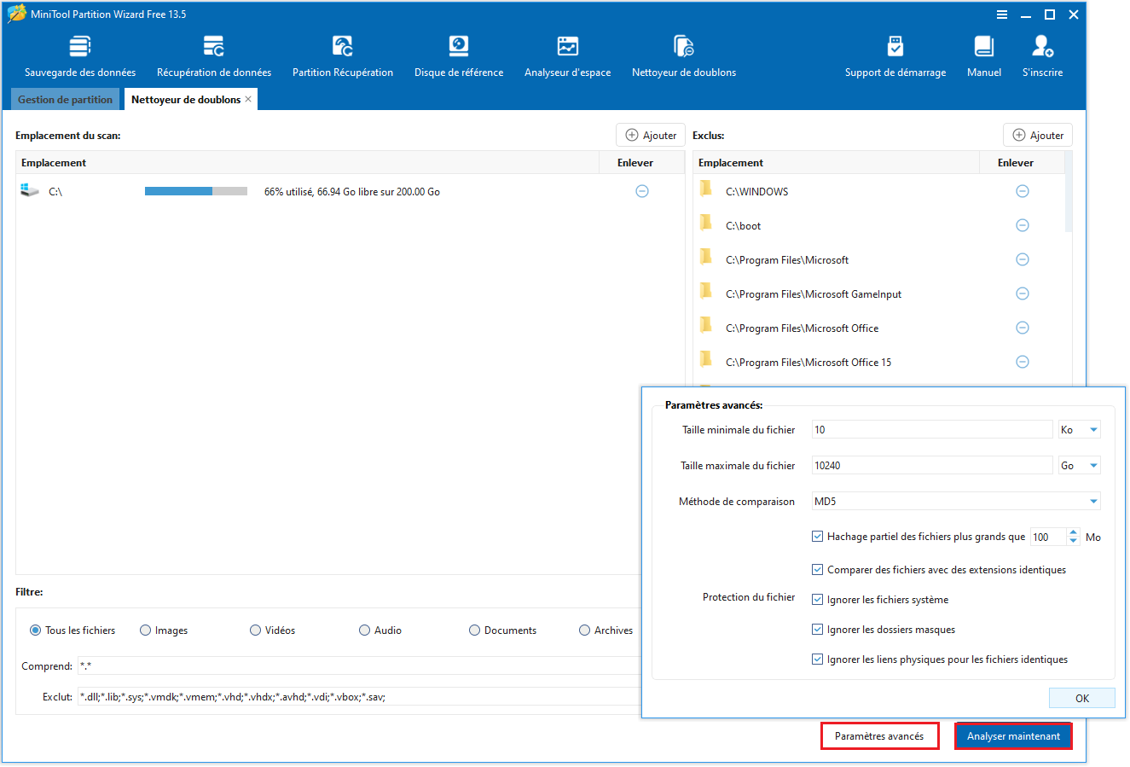Viewport: 1130px width, 767px height.
Task: Remove C:\WINDOWS from the exclusion list
Action: (1023, 191)
